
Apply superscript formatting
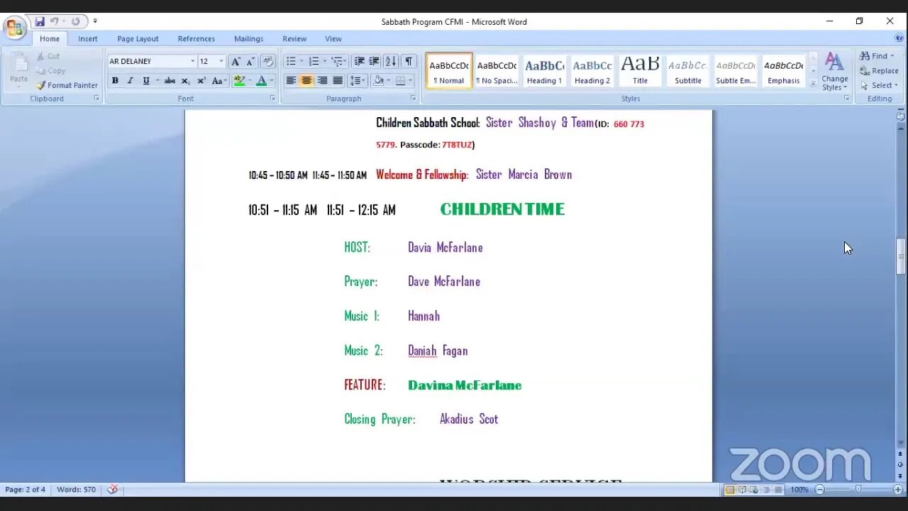(201, 81)
